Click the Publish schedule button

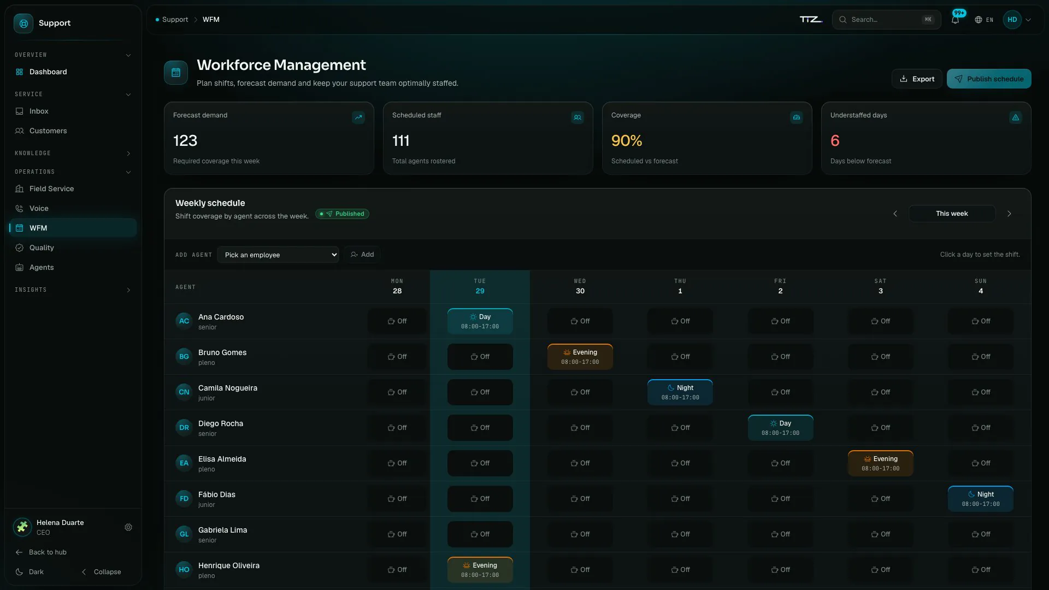pos(989,79)
